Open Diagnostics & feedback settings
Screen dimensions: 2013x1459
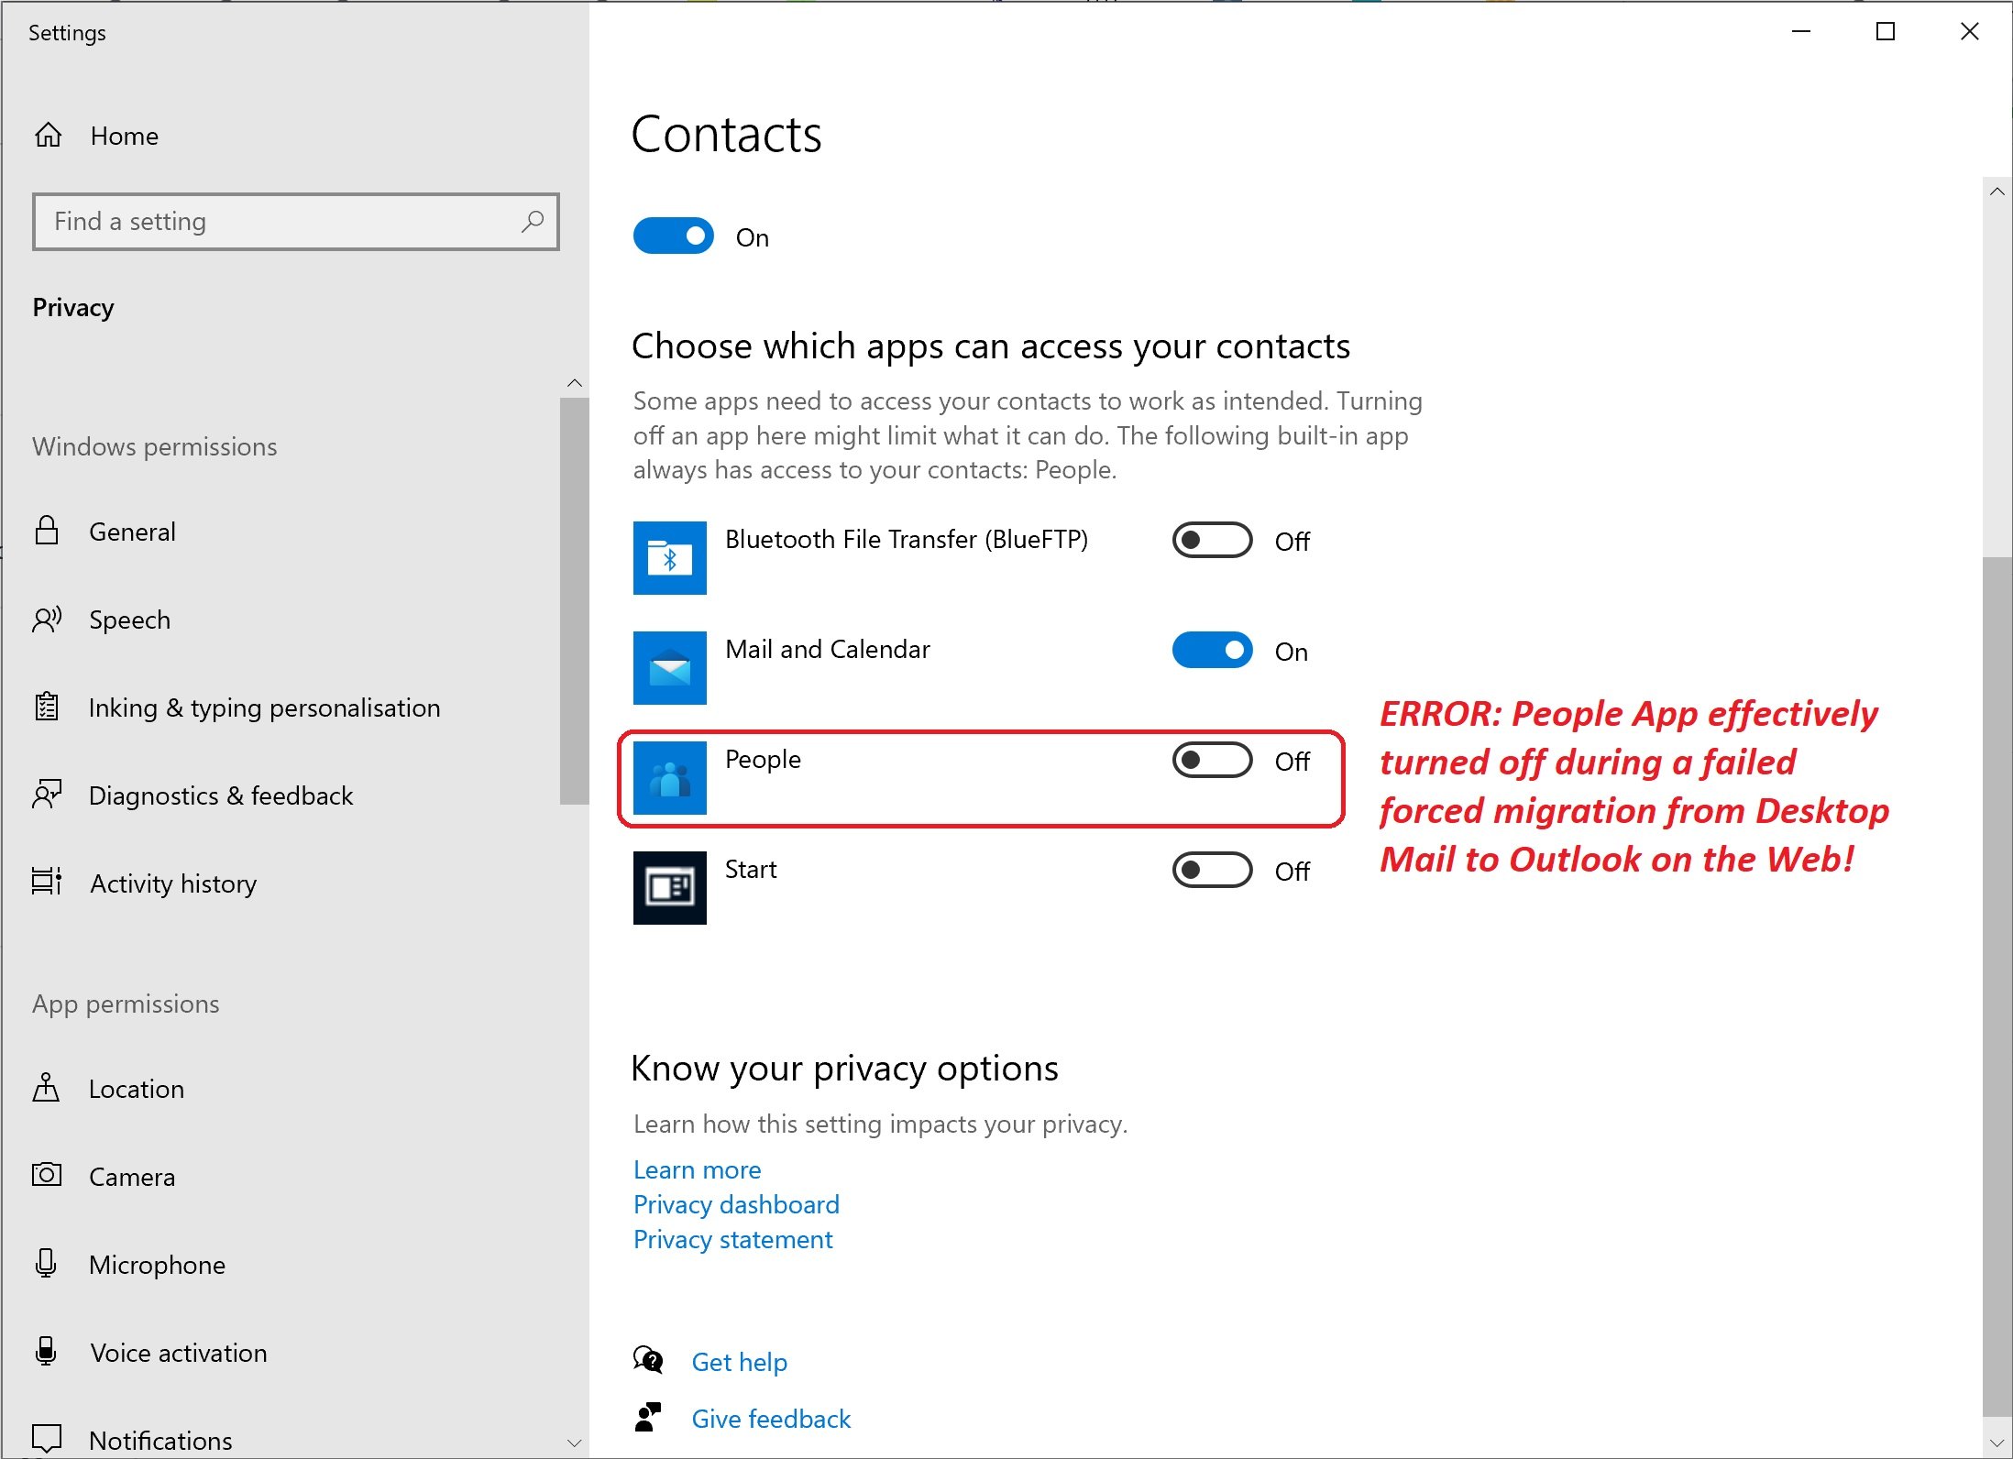220,795
